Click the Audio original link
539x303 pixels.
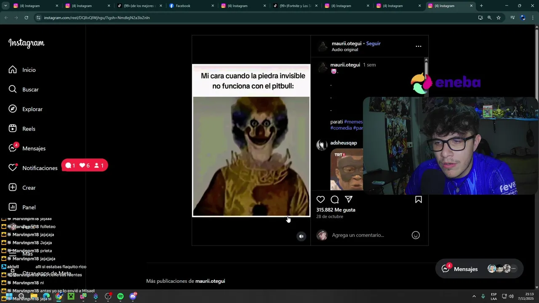[344, 50]
